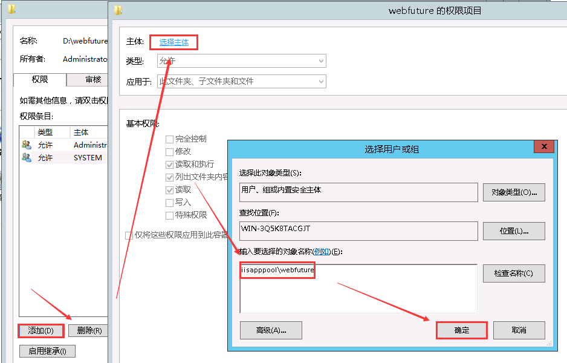Switch to the 权限 tab
The image size is (567, 363).
[x=39, y=79]
